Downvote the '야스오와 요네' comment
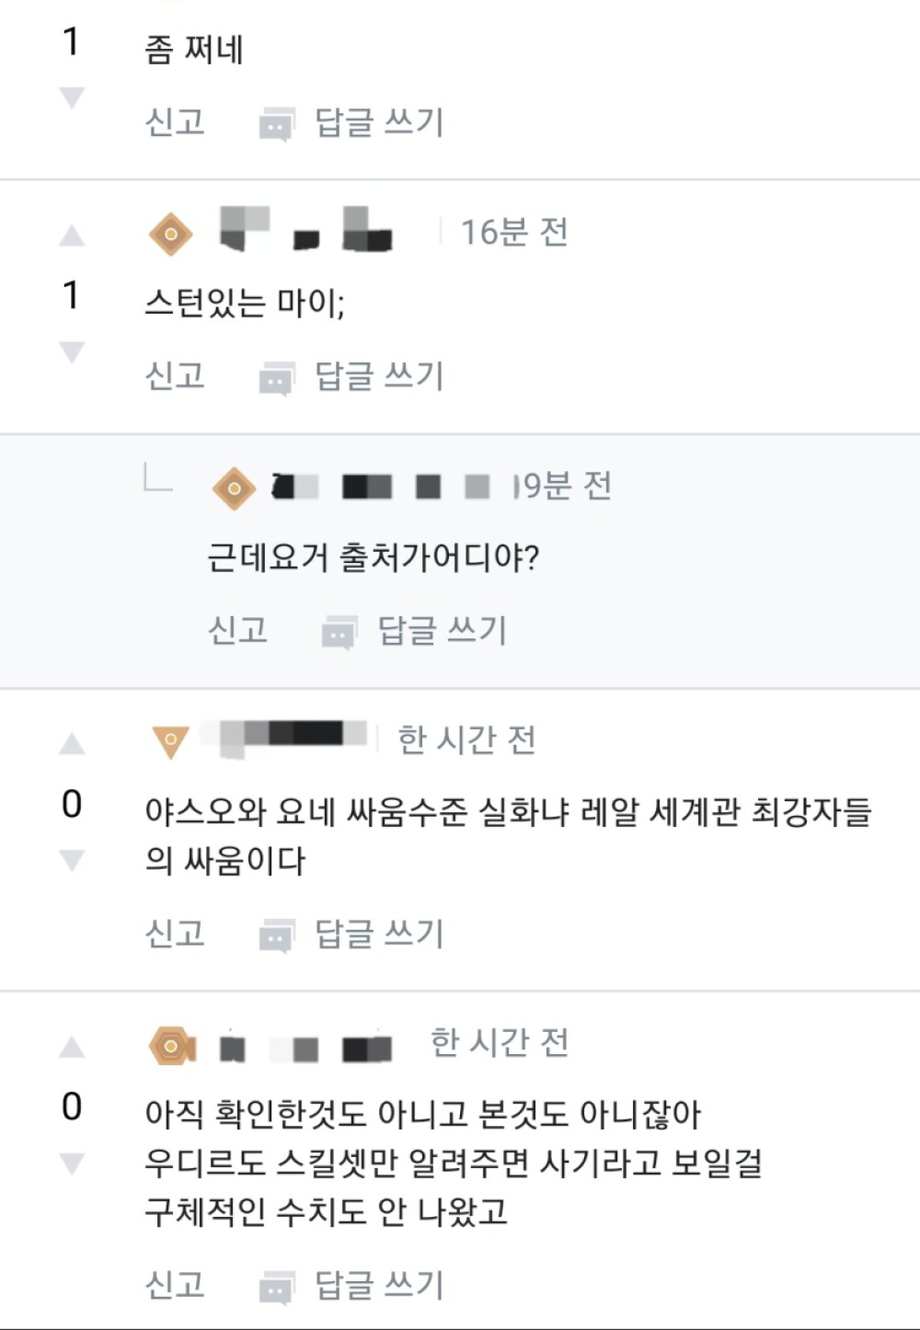This screenshot has height=1330, width=920. click(x=72, y=859)
